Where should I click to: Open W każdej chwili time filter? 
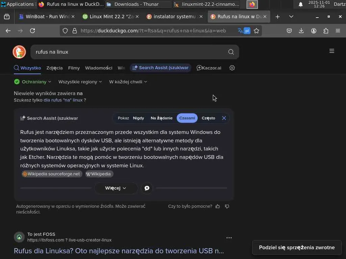point(128,82)
